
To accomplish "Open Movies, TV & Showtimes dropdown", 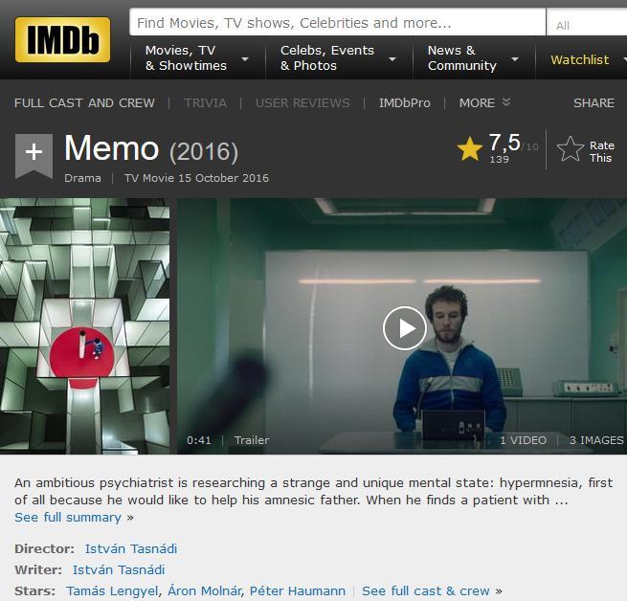I will tap(197, 58).
